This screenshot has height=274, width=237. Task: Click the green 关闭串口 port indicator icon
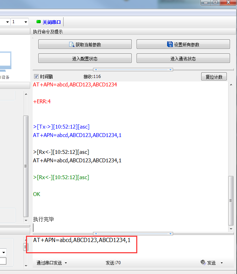(x=39, y=22)
